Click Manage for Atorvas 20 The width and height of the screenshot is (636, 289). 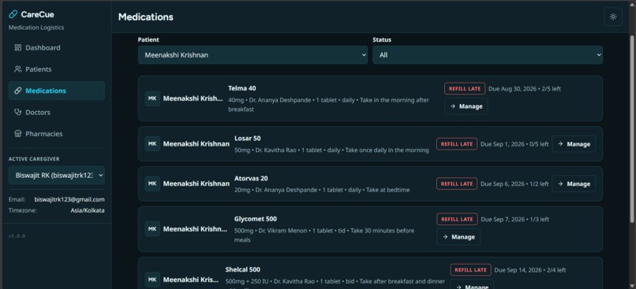tap(574, 183)
